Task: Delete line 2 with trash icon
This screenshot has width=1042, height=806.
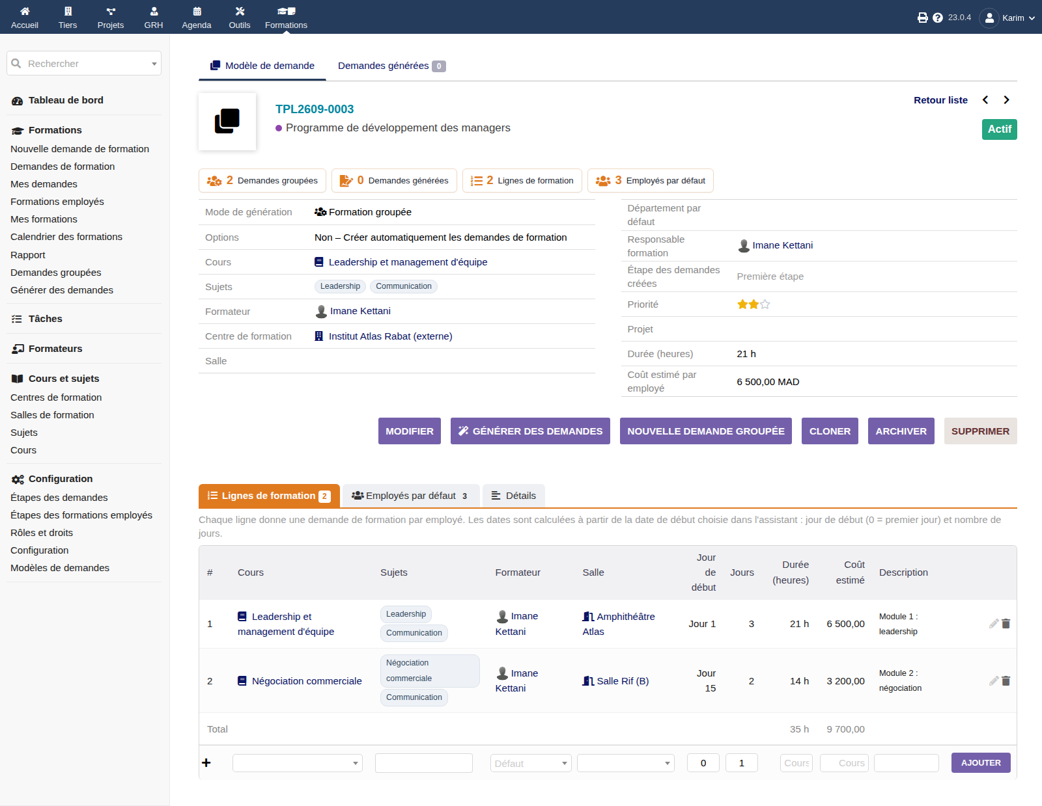Action: (1006, 680)
